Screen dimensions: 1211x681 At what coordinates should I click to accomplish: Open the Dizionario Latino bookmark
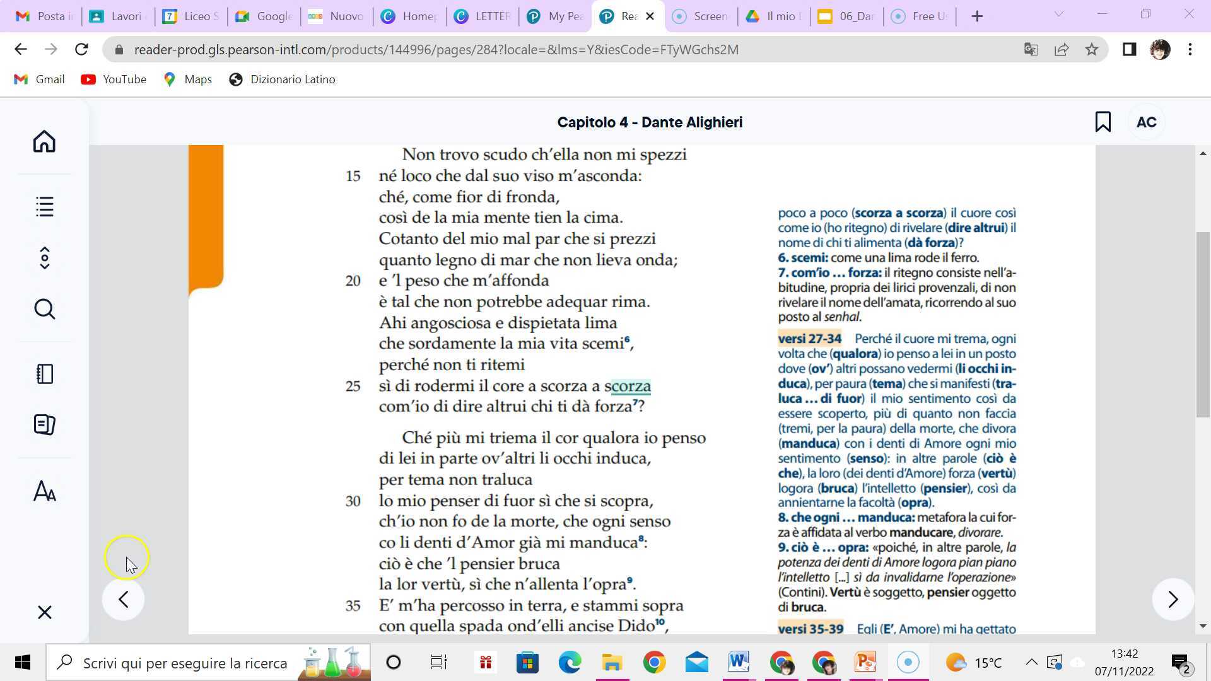coord(282,79)
